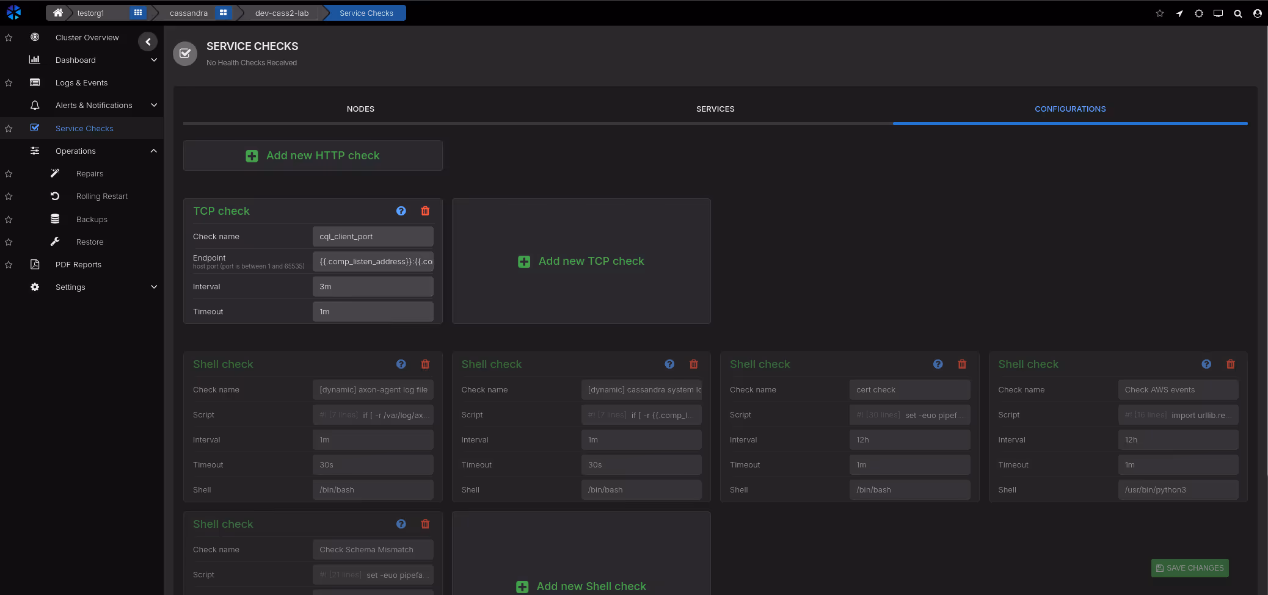Click the TCP check Interval field
This screenshot has height=595, width=1268.
coord(373,287)
